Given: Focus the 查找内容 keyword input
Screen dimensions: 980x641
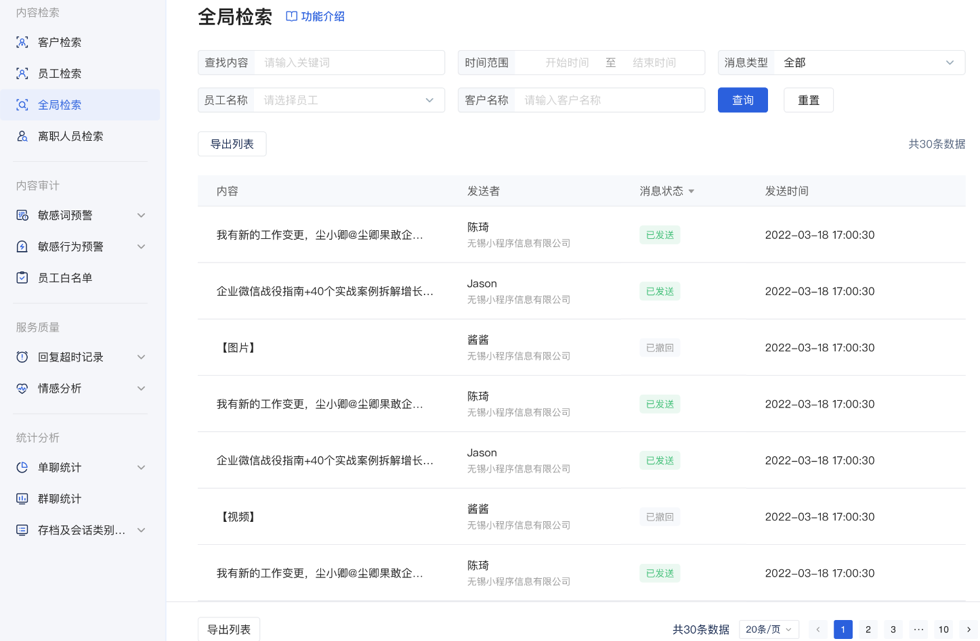Looking at the screenshot, I should coord(349,62).
